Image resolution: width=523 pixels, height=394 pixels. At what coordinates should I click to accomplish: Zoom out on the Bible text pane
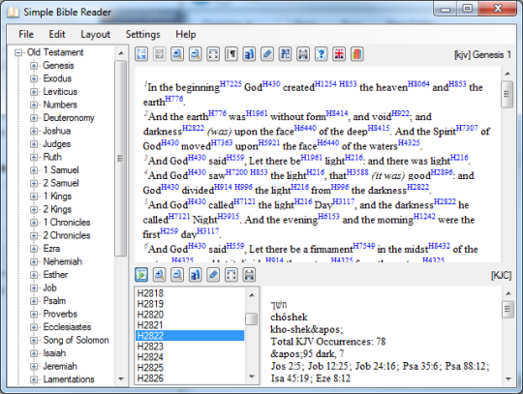coord(196,54)
